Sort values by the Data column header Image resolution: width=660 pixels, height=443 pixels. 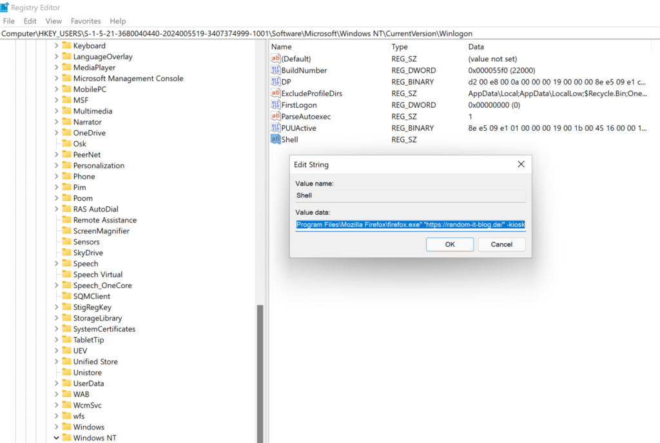[x=558, y=46]
